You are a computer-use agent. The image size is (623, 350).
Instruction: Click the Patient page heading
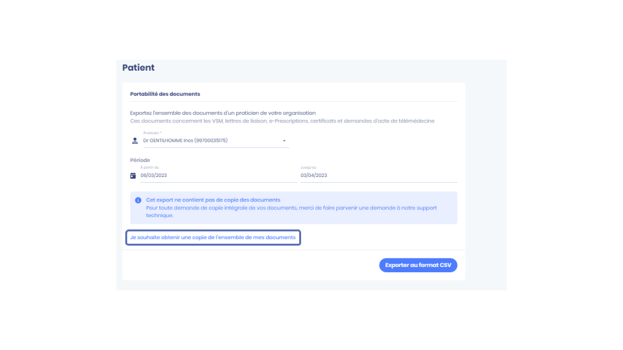138,67
